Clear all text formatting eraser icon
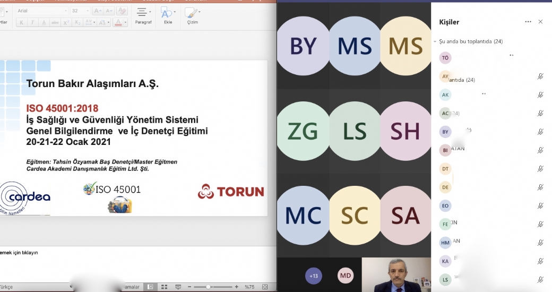The width and height of the screenshot is (552, 292). pyautogui.click(x=122, y=11)
